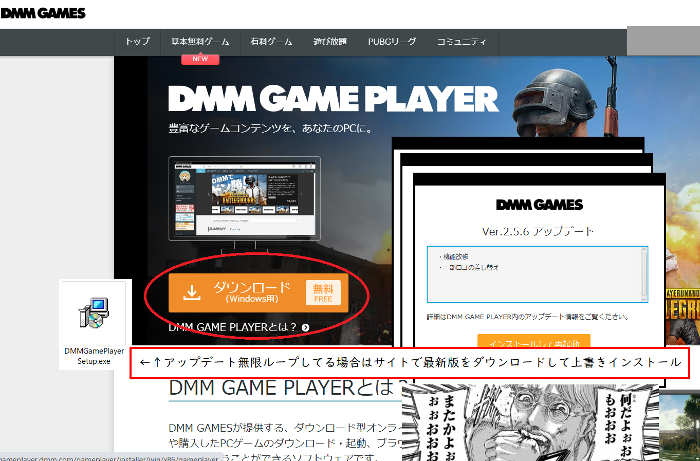Open the PUBGリーグ navigation tab
Viewport: 700px width, 461px height.
[392, 42]
